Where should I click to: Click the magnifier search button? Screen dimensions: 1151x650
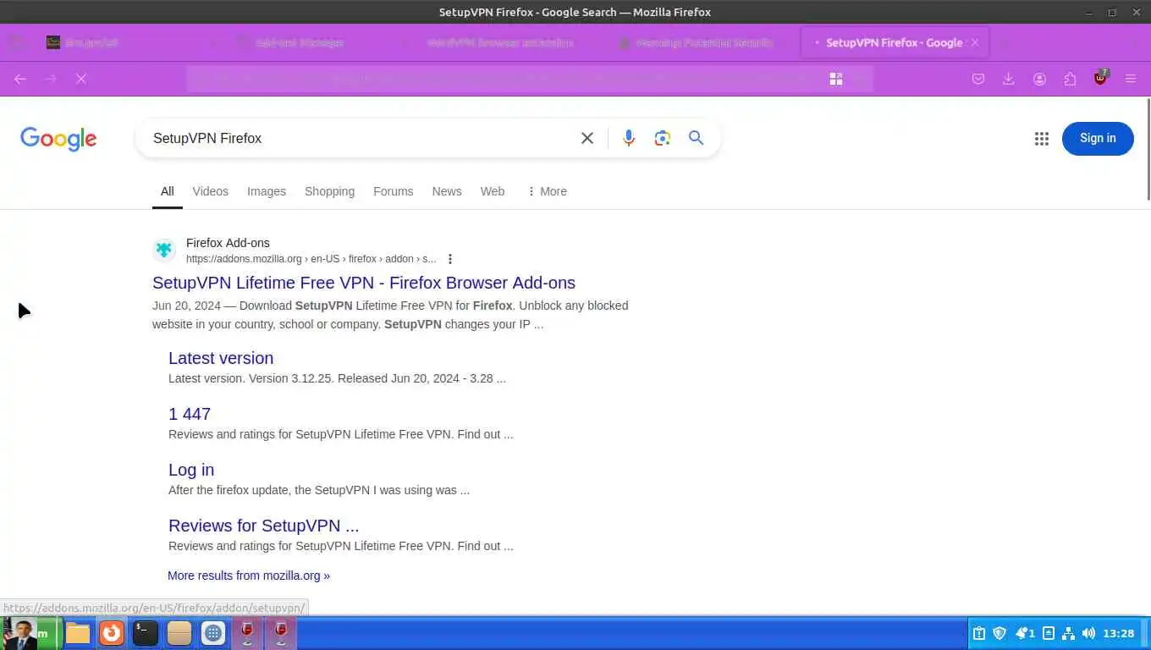[696, 138]
